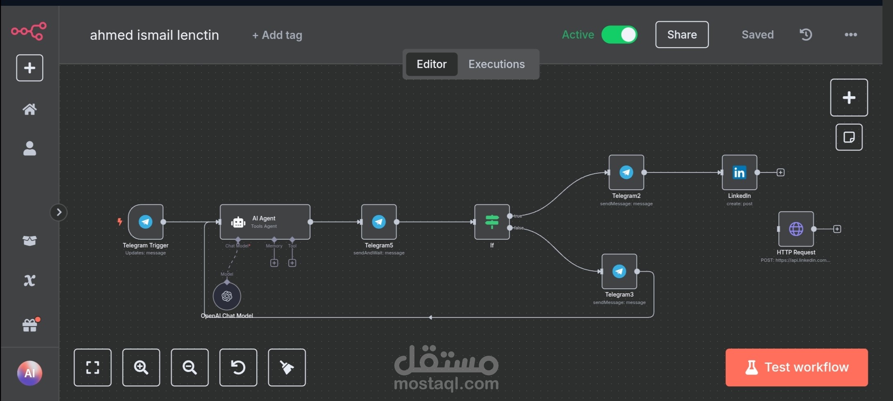Click the sidebar add new plus button
This screenshot has height=401, width=893.
tap(29, 68)
